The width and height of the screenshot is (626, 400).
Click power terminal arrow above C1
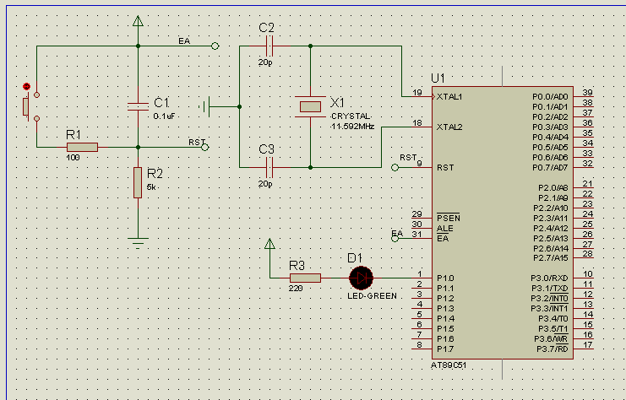[x=138, y=21]
